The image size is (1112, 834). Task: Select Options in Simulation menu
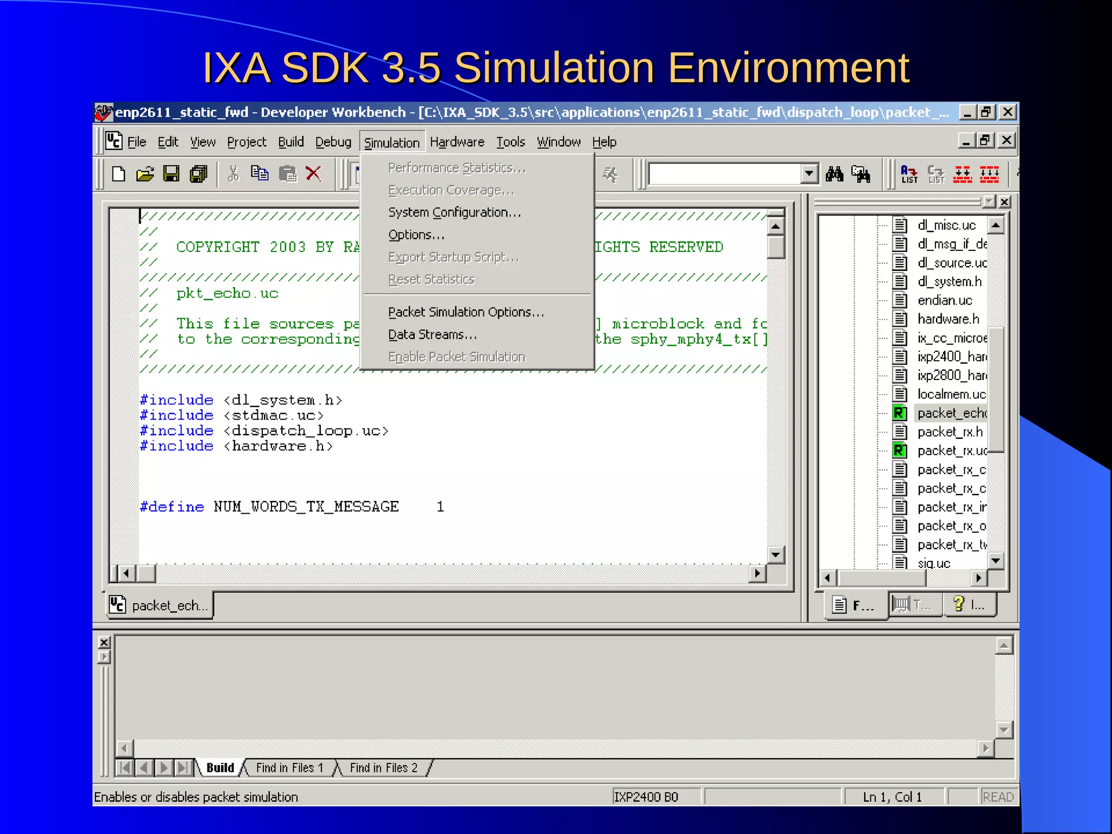[x=477, y=235]
